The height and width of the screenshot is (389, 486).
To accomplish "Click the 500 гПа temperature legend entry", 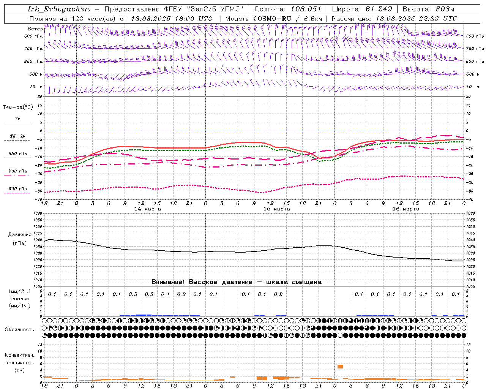I will [17, 189].
